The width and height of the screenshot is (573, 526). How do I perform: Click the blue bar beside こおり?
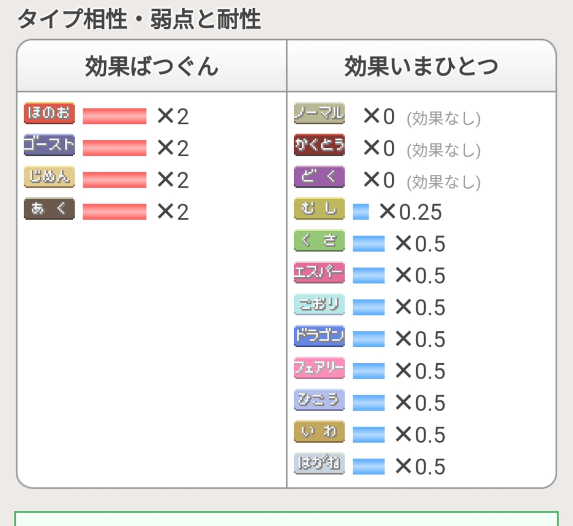[x=368, y=307]
